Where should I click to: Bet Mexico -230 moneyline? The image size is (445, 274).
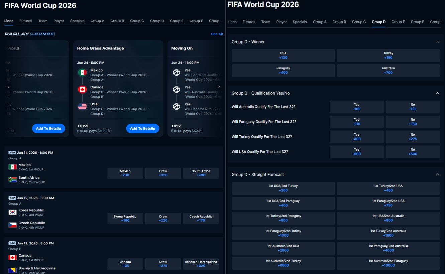125,173
